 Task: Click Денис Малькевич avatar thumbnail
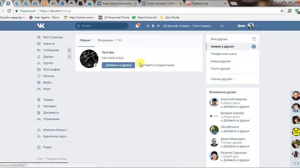214,142
